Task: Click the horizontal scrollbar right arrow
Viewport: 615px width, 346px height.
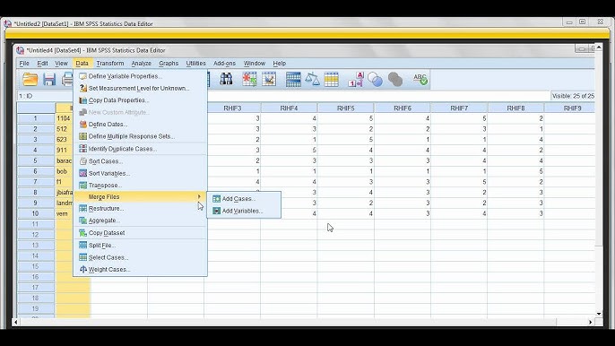Action: coord(590,322)
